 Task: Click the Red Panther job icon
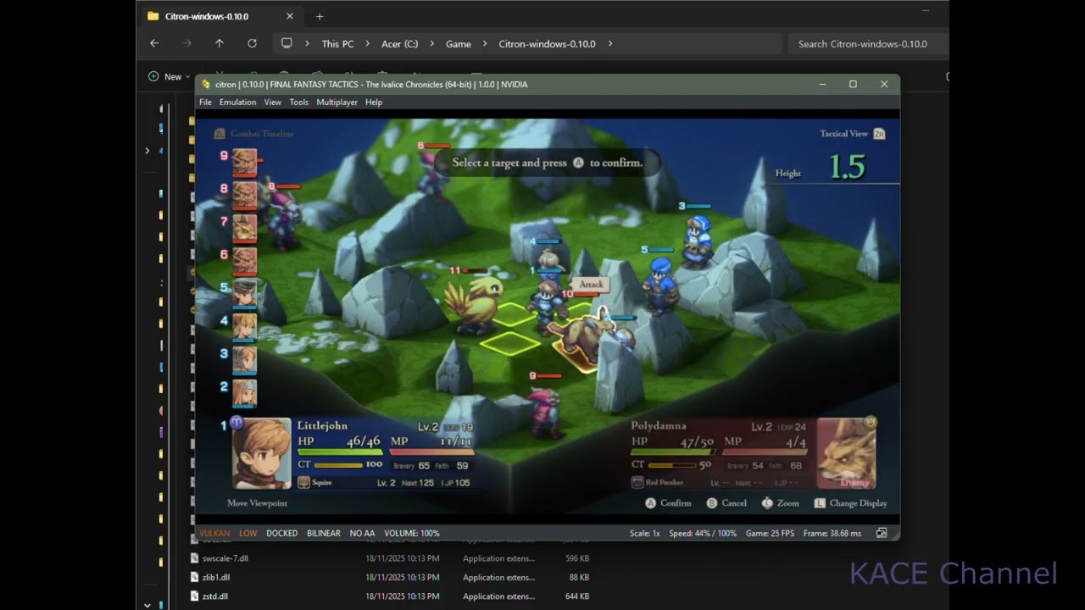[x=638, y=483]
